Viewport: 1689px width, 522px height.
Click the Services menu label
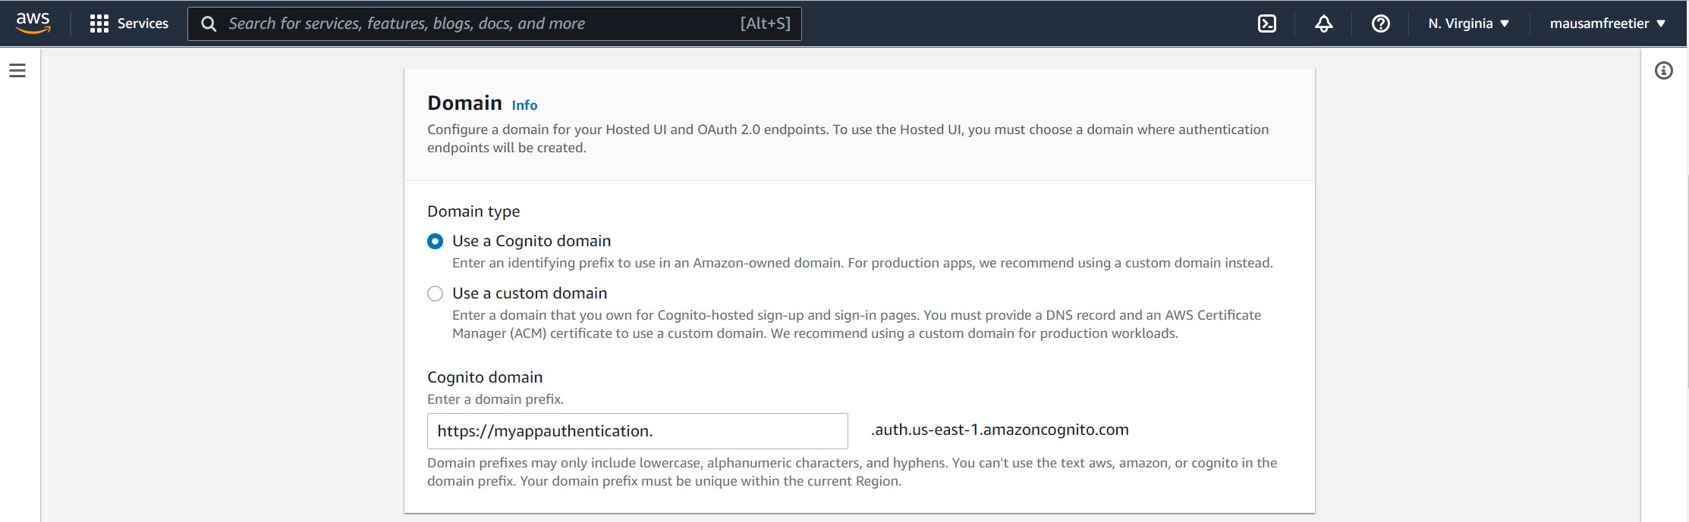[143, 23]
